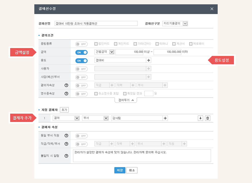The height and width of the screenshot is (183, 252).
Task: Open the 결재선구분 카드지출결의 dropdown
Action: (175, 23)
